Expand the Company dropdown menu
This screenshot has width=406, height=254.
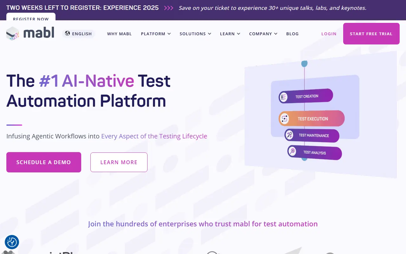pos(263,34)
